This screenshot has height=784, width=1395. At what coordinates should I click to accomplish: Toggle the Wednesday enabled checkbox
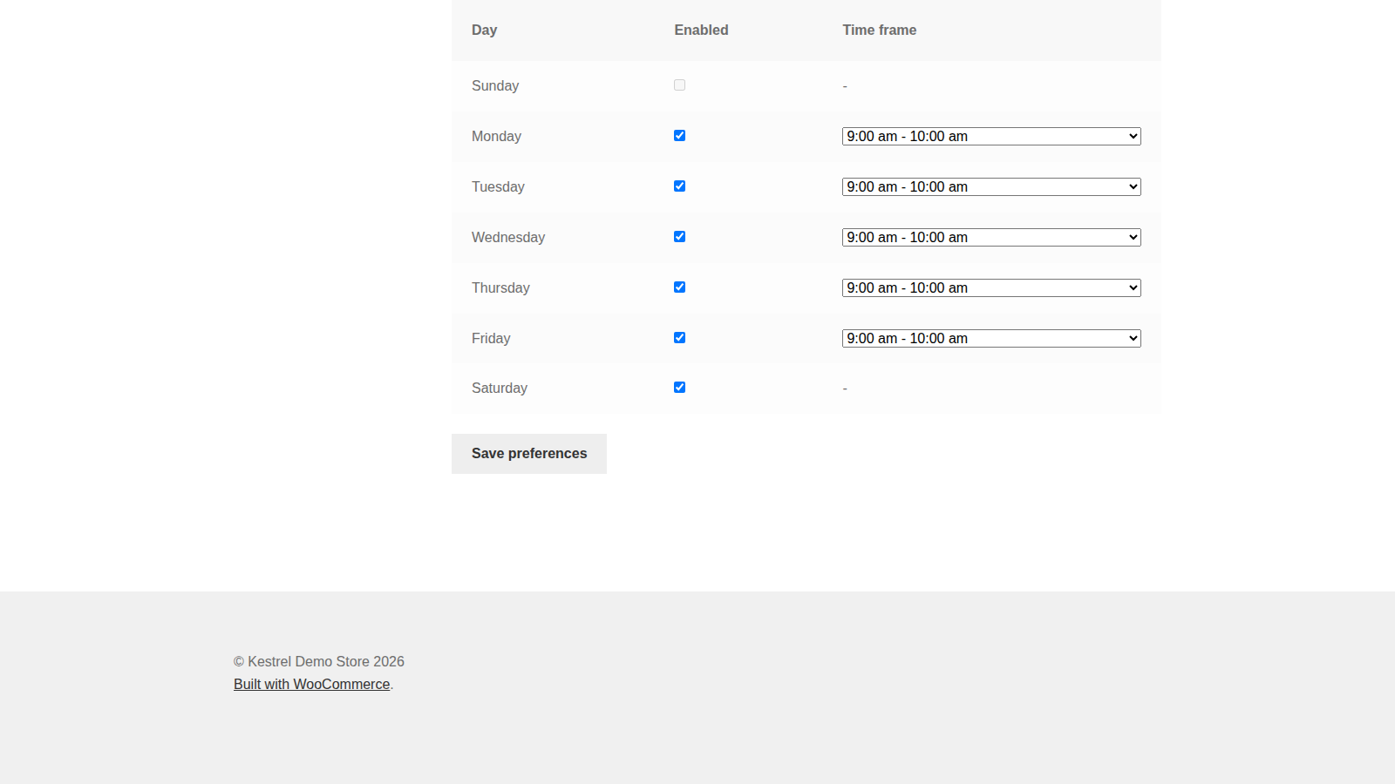coord(679,237)
